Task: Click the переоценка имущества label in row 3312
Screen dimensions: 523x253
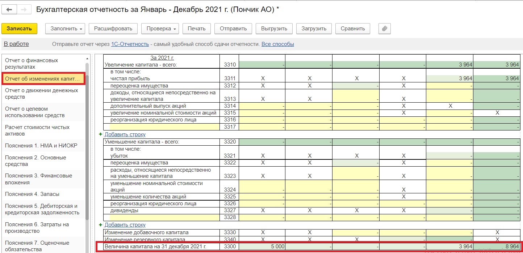Action: pyautogui.click(x=139, y=86)
